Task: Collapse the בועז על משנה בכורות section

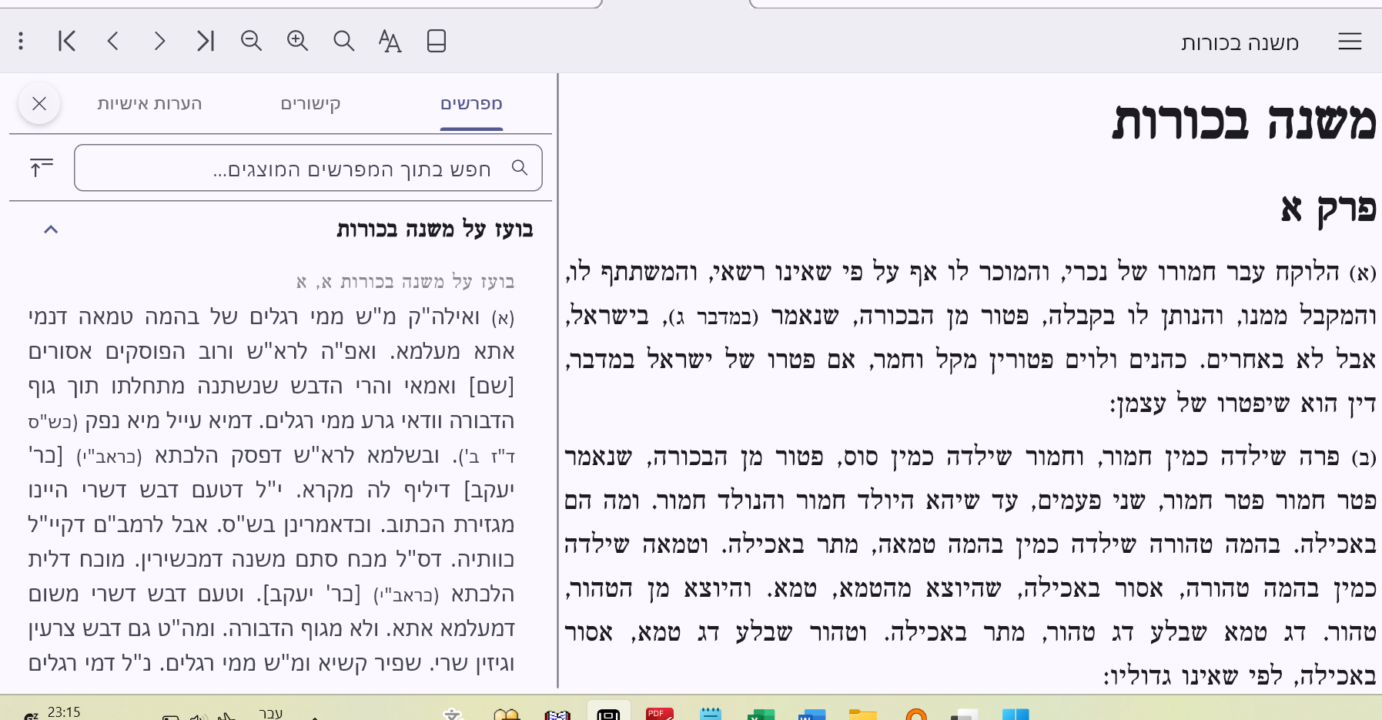Action: click(51, 229)
